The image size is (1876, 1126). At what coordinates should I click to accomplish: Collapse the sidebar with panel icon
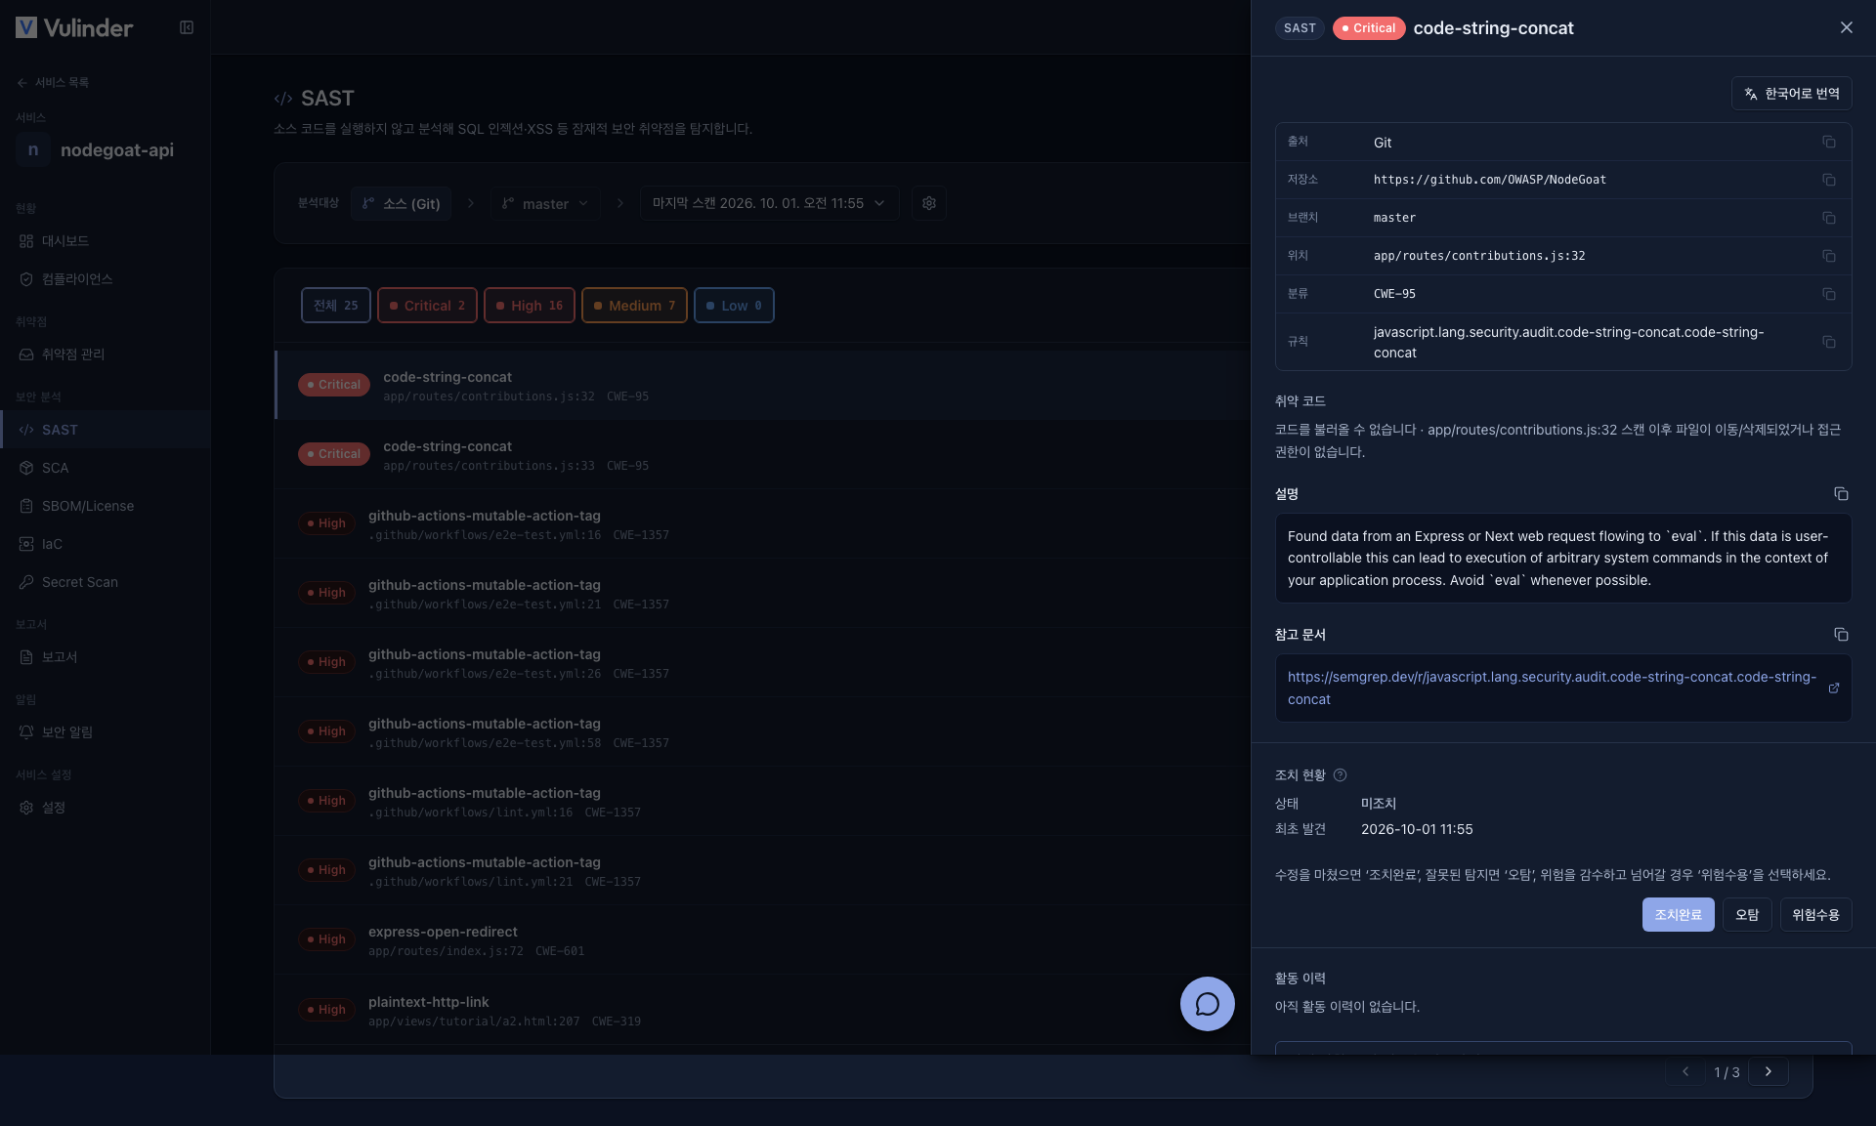pos(187,27)
